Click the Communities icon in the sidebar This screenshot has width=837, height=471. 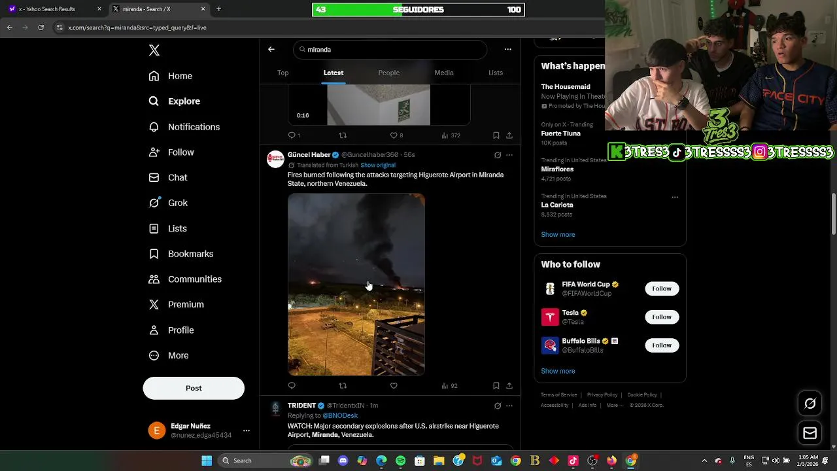tap(154, 279)
